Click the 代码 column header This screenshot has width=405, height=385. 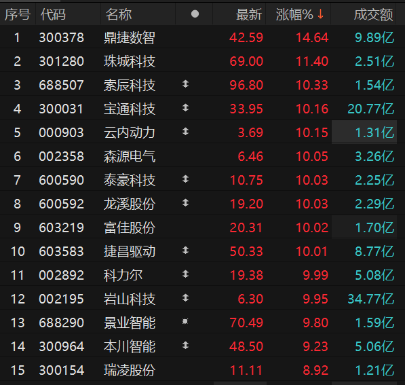(x=53, y=14)
